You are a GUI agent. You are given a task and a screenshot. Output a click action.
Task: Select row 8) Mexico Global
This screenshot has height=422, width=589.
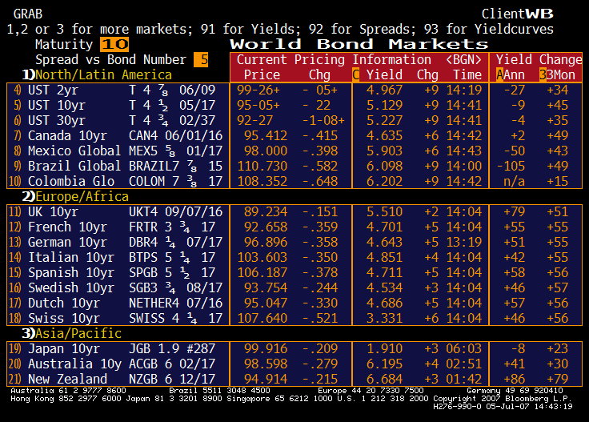tap(294, 151)
